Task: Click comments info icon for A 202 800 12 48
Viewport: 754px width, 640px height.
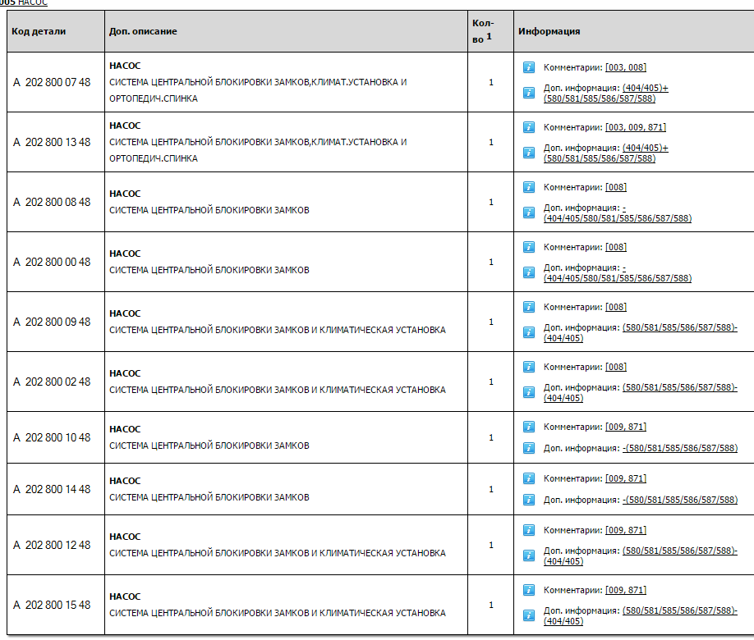Action: tap(528, 530)
